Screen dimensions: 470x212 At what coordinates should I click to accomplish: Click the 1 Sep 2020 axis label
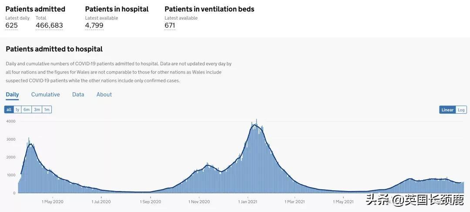tap(151, 202)
